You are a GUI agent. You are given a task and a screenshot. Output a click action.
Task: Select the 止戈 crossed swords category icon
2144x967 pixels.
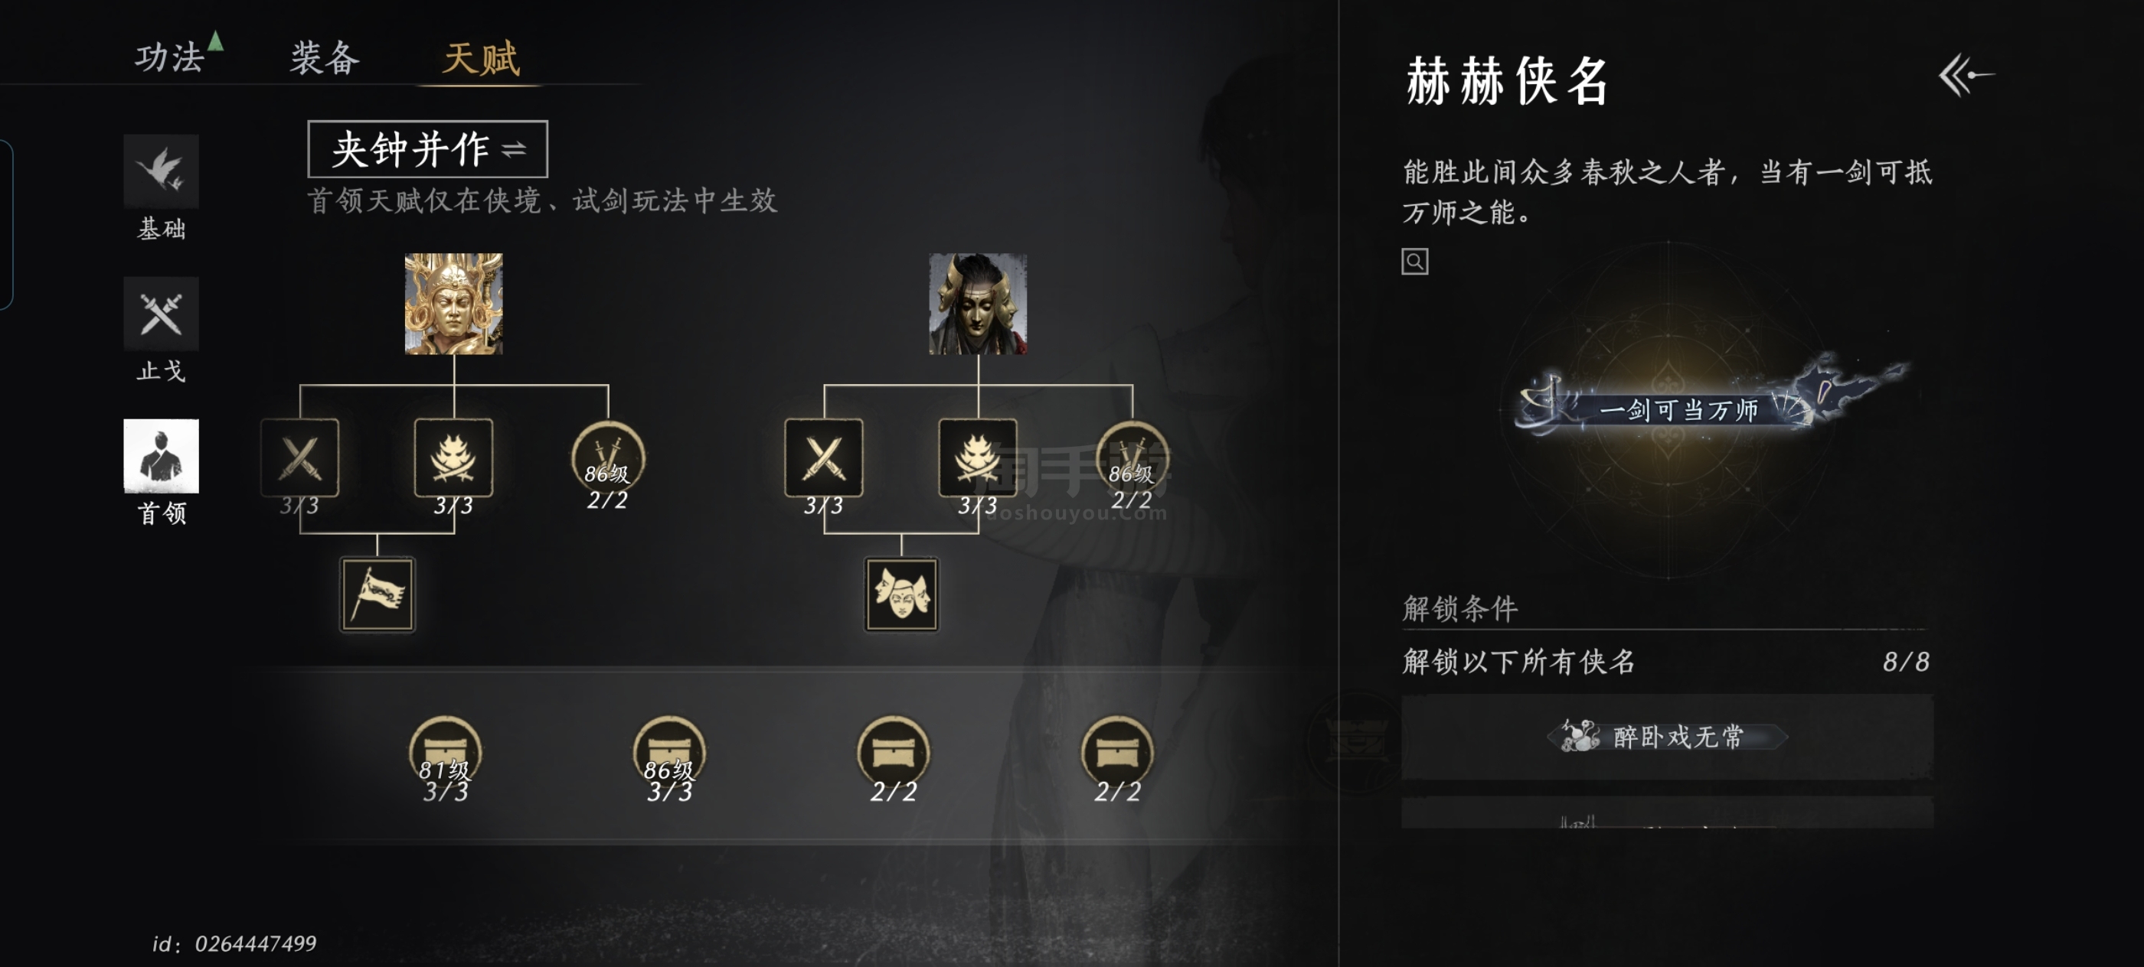point(161,314)
